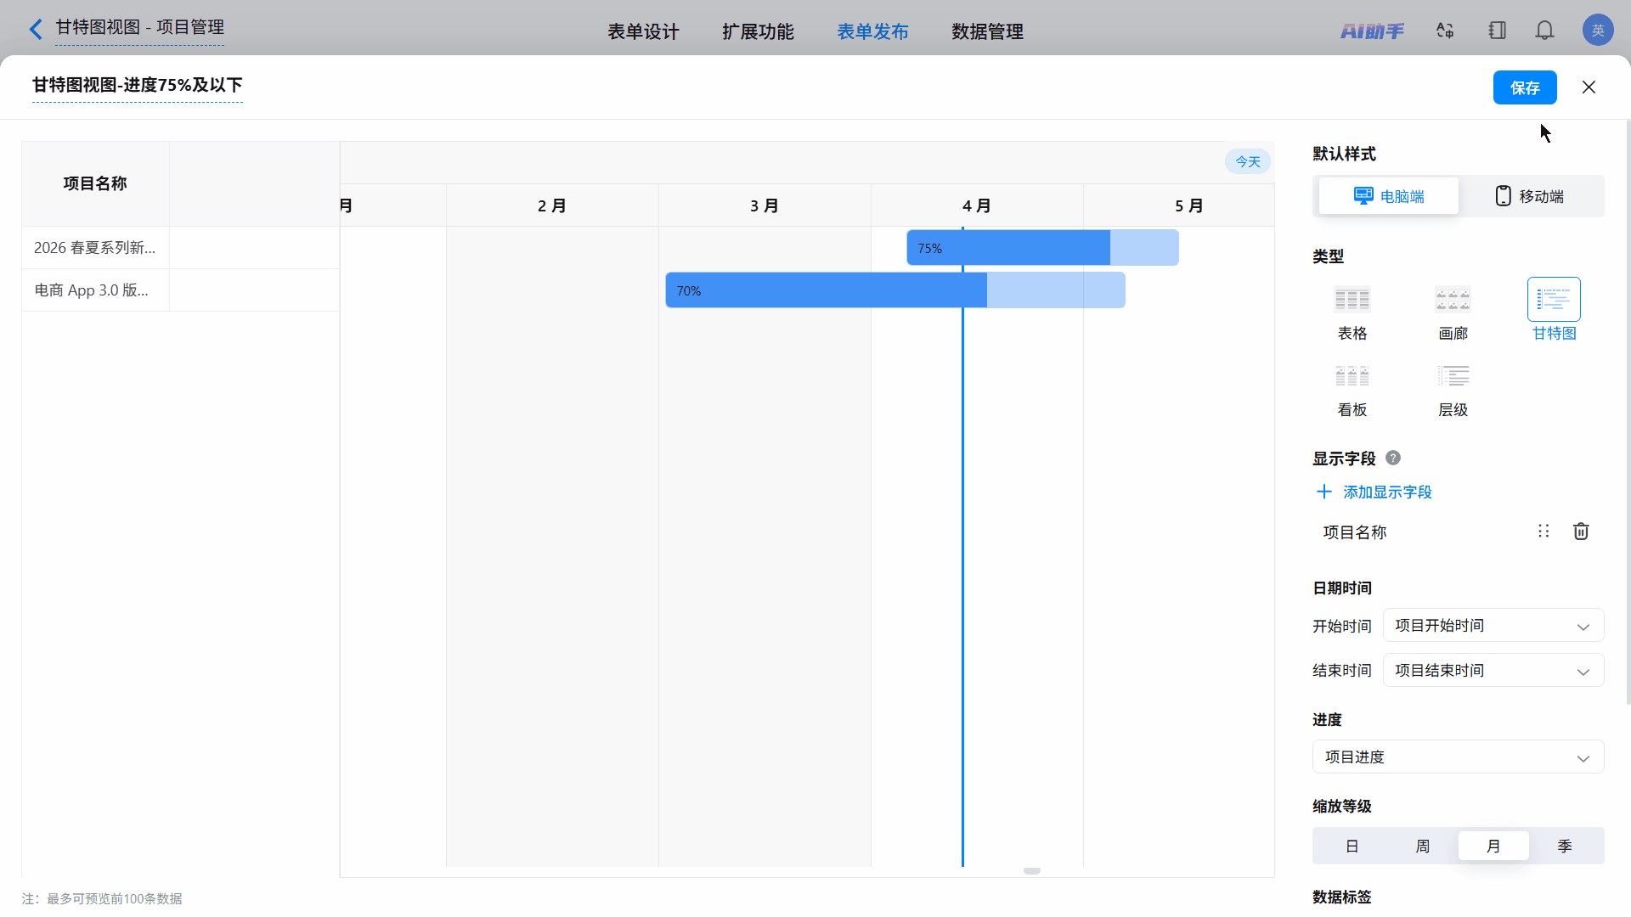Open the 开始时间 dropdown
The width and height of the screenshot is (1631, 917).
click(1493, 626)
